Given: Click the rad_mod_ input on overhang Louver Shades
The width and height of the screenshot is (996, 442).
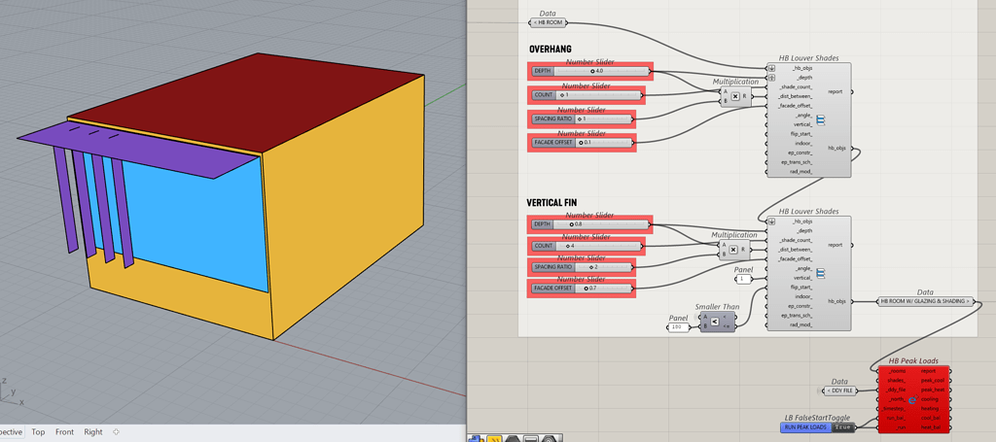Looking at the screenshot, I should click(800, 172).
